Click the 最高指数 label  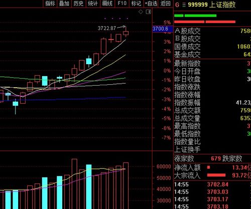coord(187,126)
